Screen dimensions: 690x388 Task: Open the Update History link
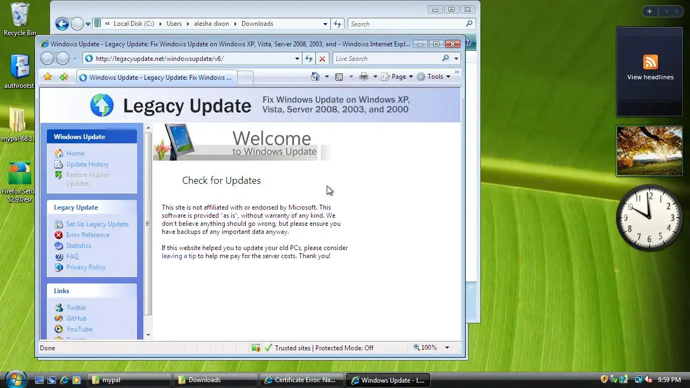click(87, 164)
